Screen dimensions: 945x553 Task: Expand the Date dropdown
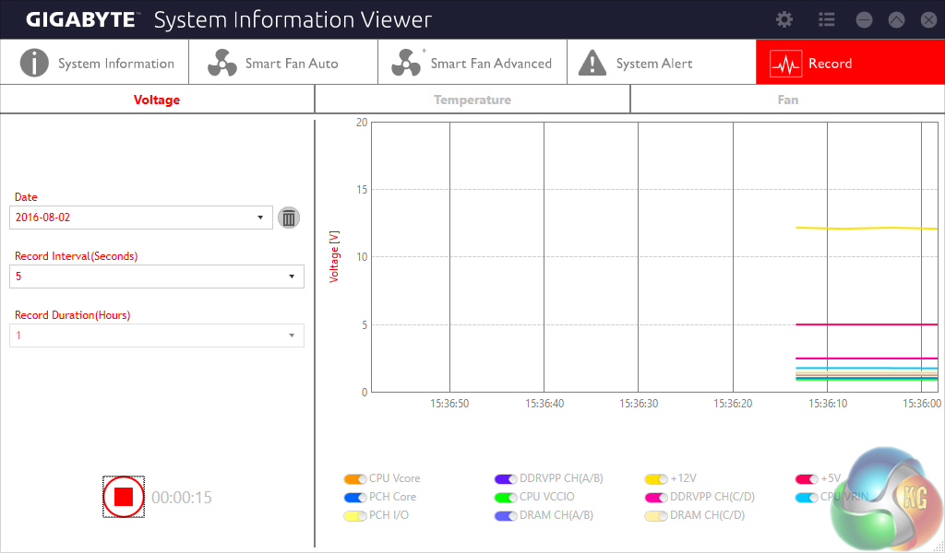(x=260, y=218)
